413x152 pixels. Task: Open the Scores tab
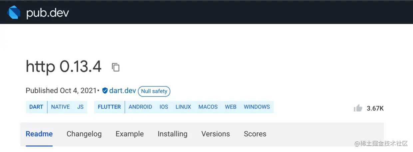(x=255, y=134)
